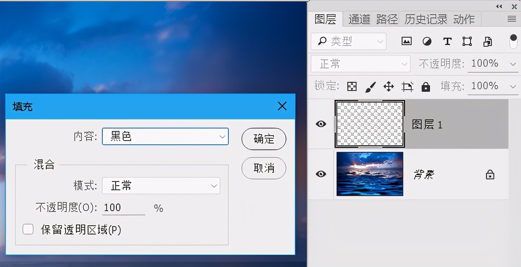Viewport: 521px width, 267px height.
Task: Switch to the 动作 tab
Action: (464, 19)
